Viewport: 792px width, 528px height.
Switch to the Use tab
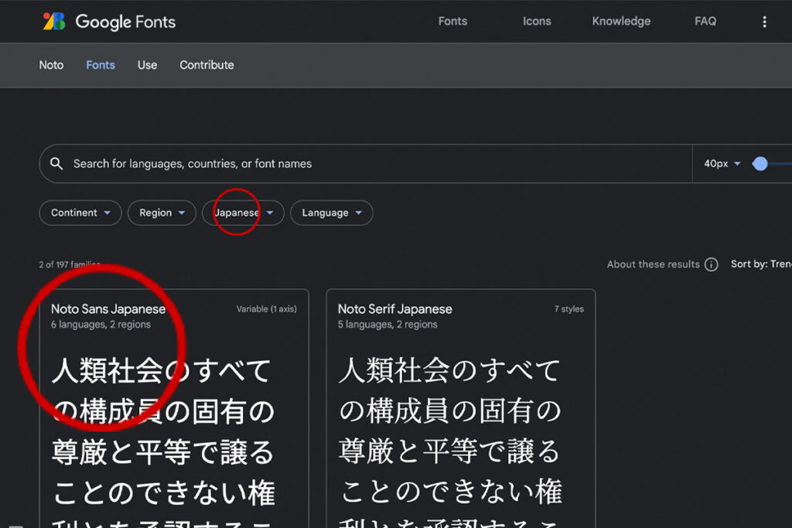(x=147, y=65)
